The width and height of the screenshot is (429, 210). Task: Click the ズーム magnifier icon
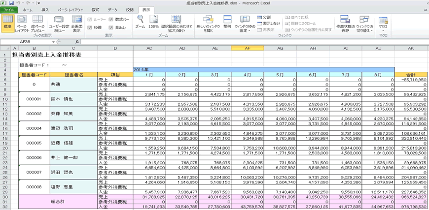pos(140,20)
